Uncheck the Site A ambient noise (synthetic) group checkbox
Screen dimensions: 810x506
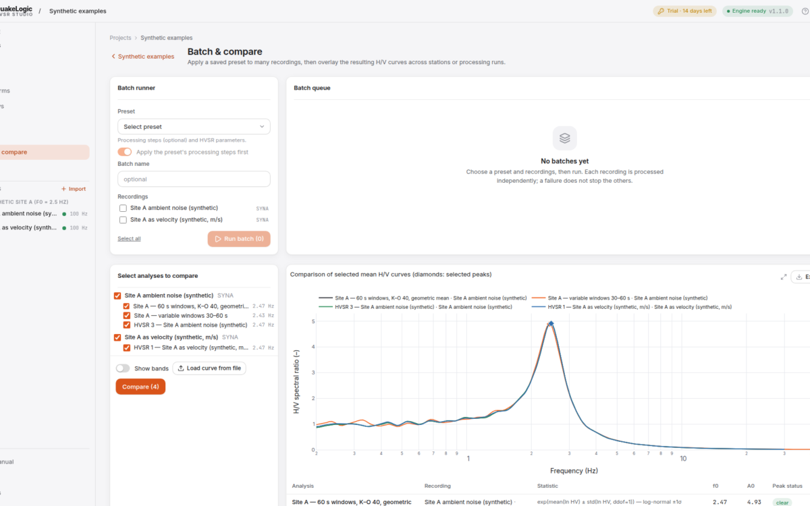[x=117, y=296]
